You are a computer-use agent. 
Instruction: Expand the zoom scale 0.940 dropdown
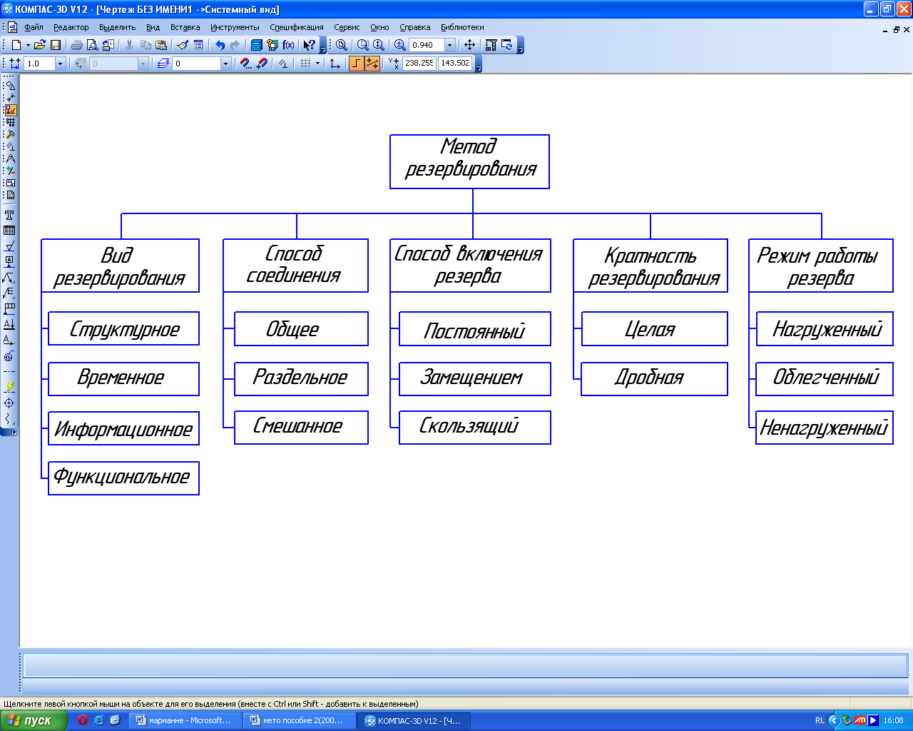click(x=450, y=45)
